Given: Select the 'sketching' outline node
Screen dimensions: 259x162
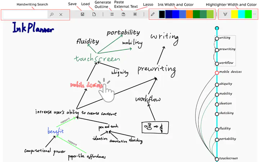Looking at the screenshot, I should (217, 114).
